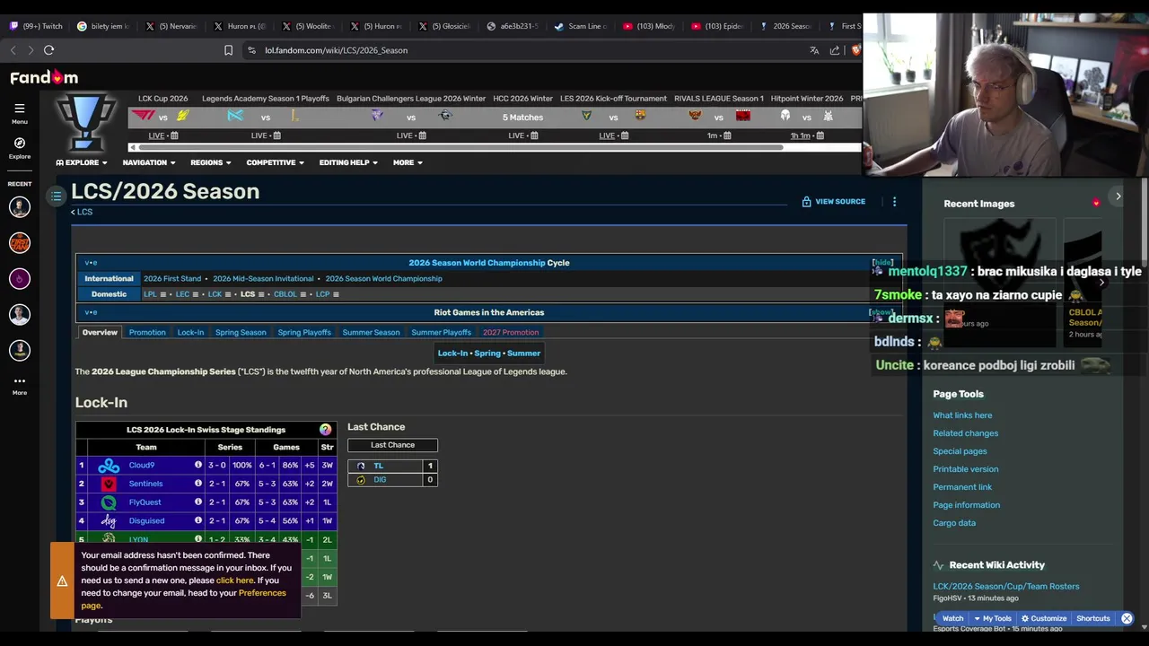Switch to the Lock-In tab
Viewport: 1149px width, 646px height.
190,332
